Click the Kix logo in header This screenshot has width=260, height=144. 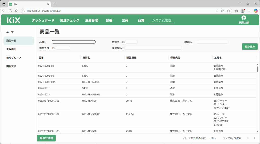13,20
